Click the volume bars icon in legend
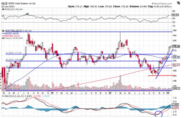 3,38
